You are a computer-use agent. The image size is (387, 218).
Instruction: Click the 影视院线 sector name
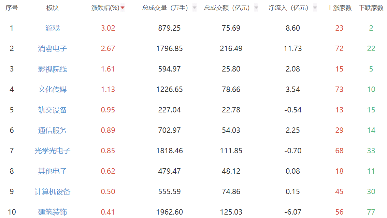coord(53,69)
